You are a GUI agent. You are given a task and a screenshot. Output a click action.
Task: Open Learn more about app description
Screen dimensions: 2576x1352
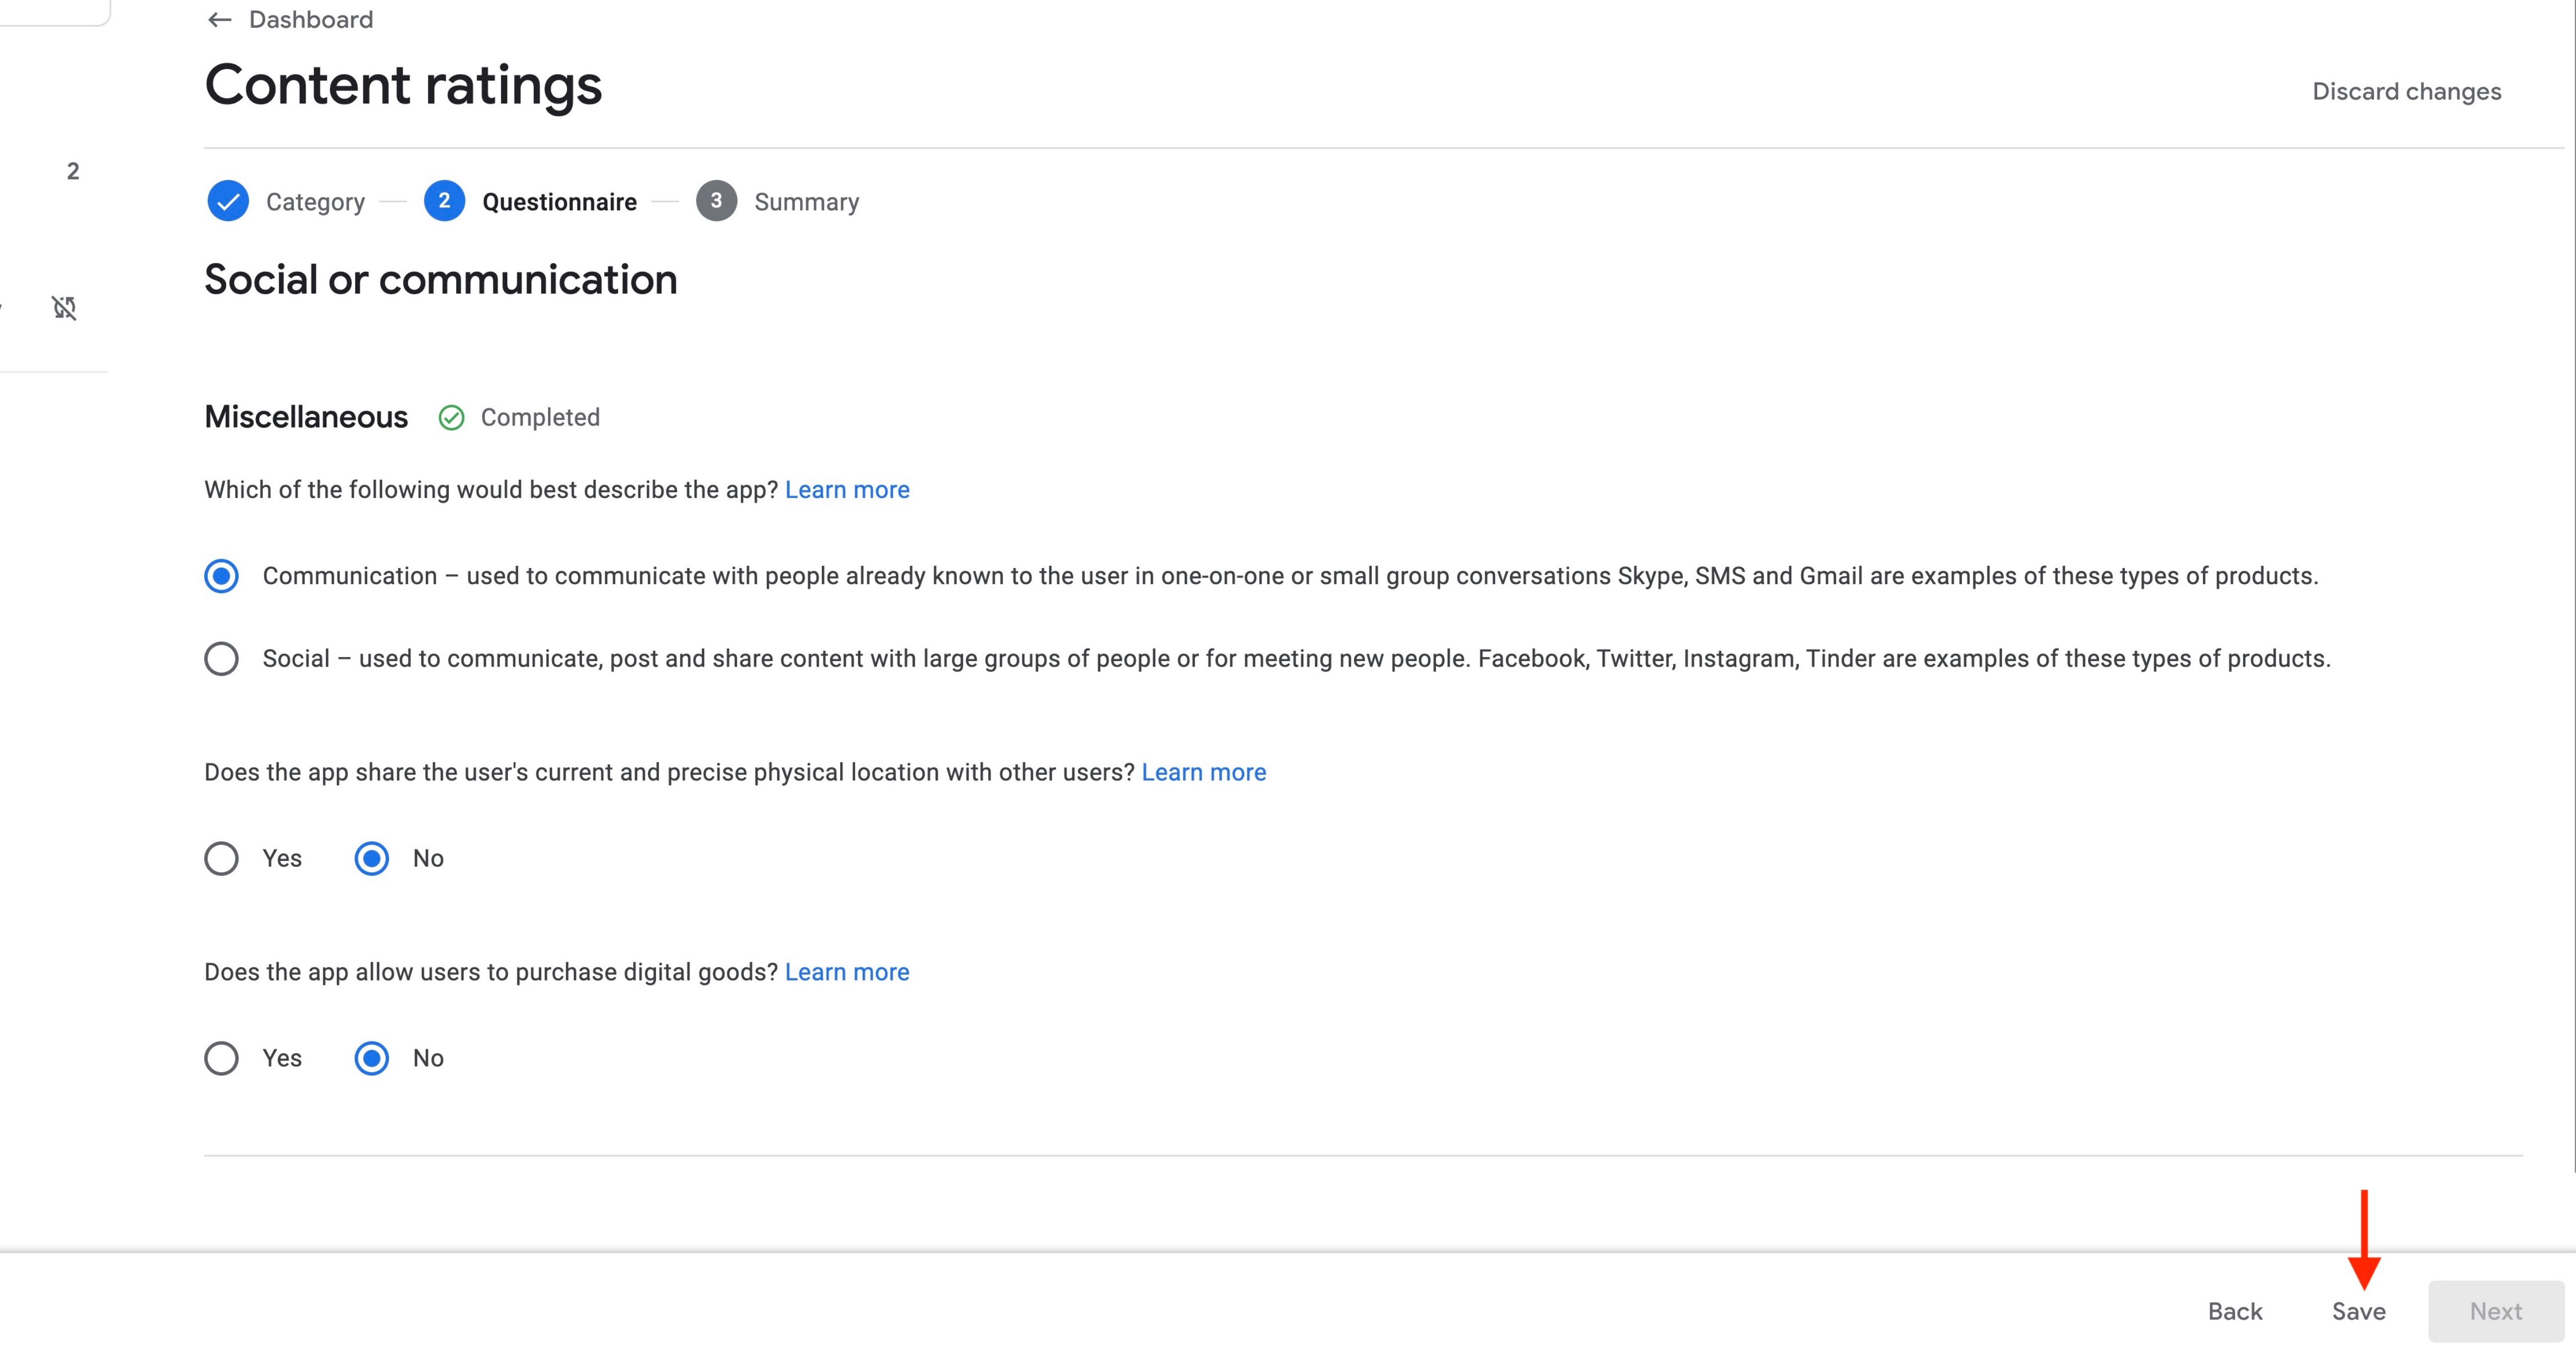click(847, 490)
